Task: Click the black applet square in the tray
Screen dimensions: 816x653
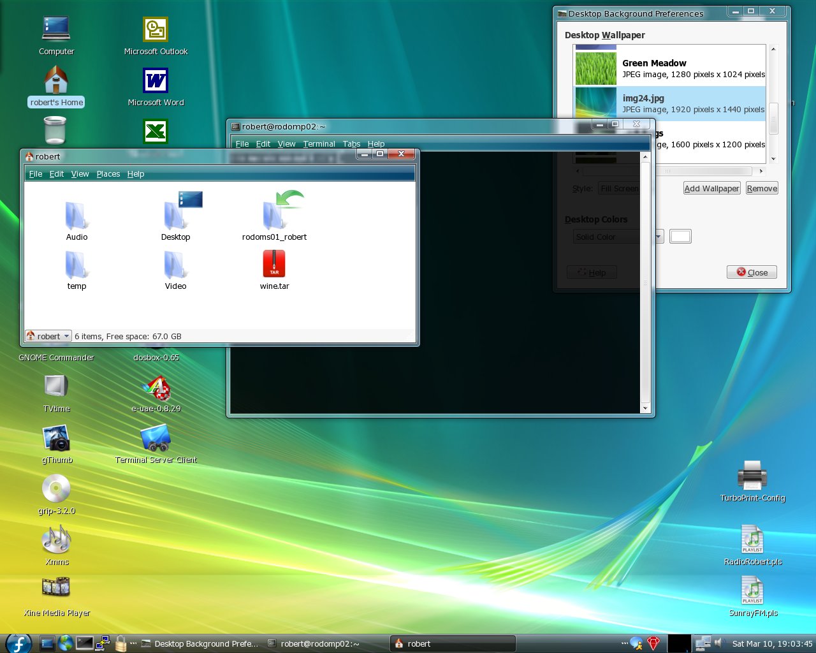Action: 679,643
